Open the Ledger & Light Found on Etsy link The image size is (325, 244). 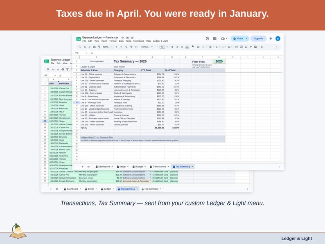[x=97, y=137]
